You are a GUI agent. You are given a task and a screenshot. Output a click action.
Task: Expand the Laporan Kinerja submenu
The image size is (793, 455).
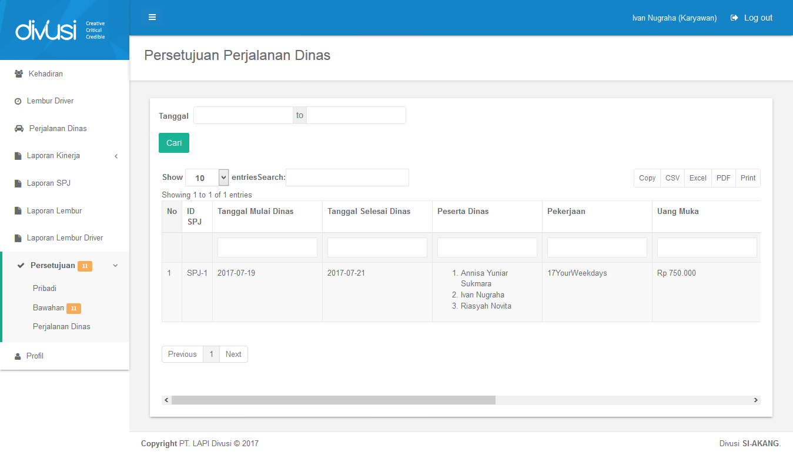pos(116,156)
